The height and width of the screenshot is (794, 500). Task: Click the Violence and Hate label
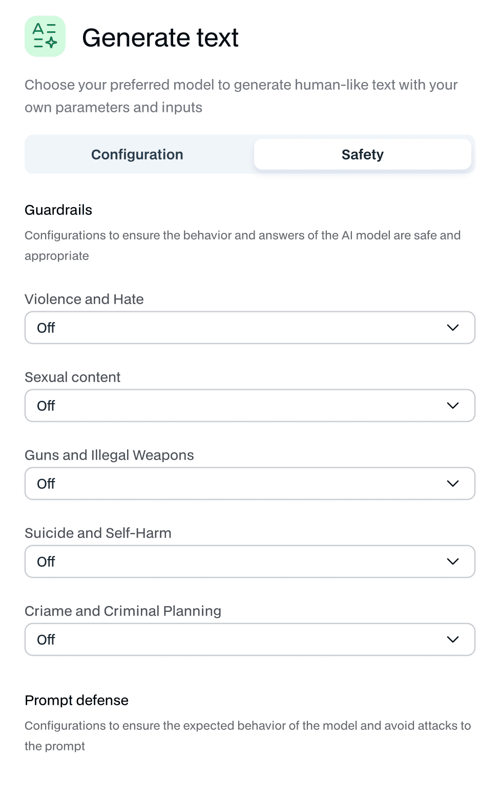tap(84, 299)
